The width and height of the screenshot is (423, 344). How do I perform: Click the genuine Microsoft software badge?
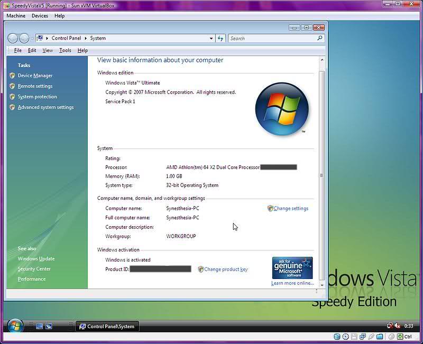[292, 268]
